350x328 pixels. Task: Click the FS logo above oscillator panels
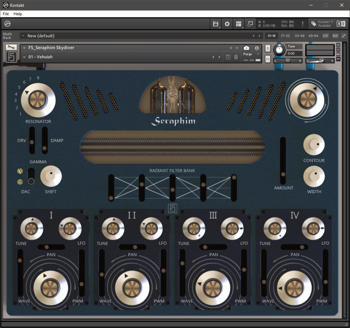point(173,208)
